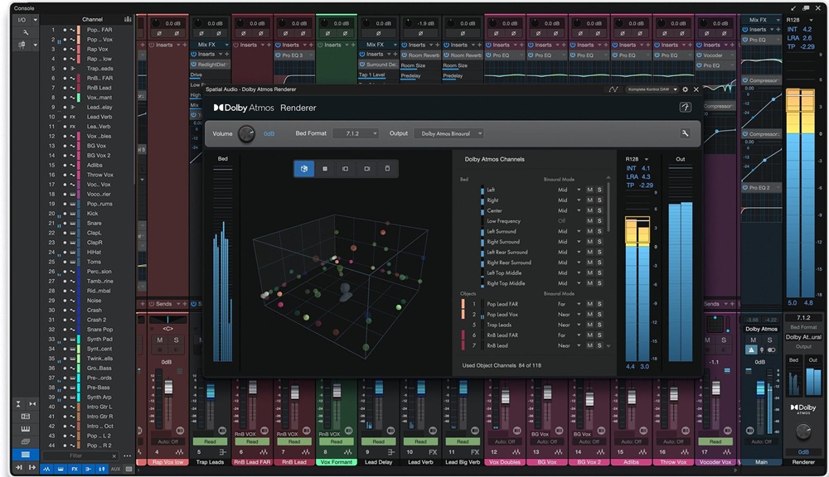The height and width of the screenshot is (477, 829).
Task: Click the gauge icon right of Renderer title
Action: pyautogui.click(x=686, y=107)
